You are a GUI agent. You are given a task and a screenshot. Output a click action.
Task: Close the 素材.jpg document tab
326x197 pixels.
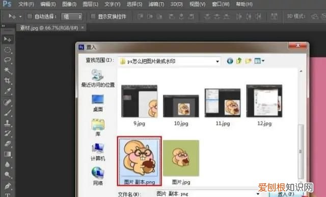(x=83, y=27)
